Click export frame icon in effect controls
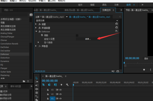This screenshot has height=101, width=153. pos(118,71)
